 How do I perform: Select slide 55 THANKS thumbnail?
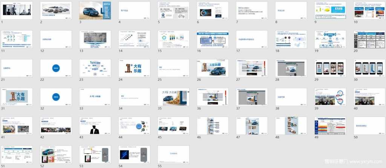(x=173, y=154)
